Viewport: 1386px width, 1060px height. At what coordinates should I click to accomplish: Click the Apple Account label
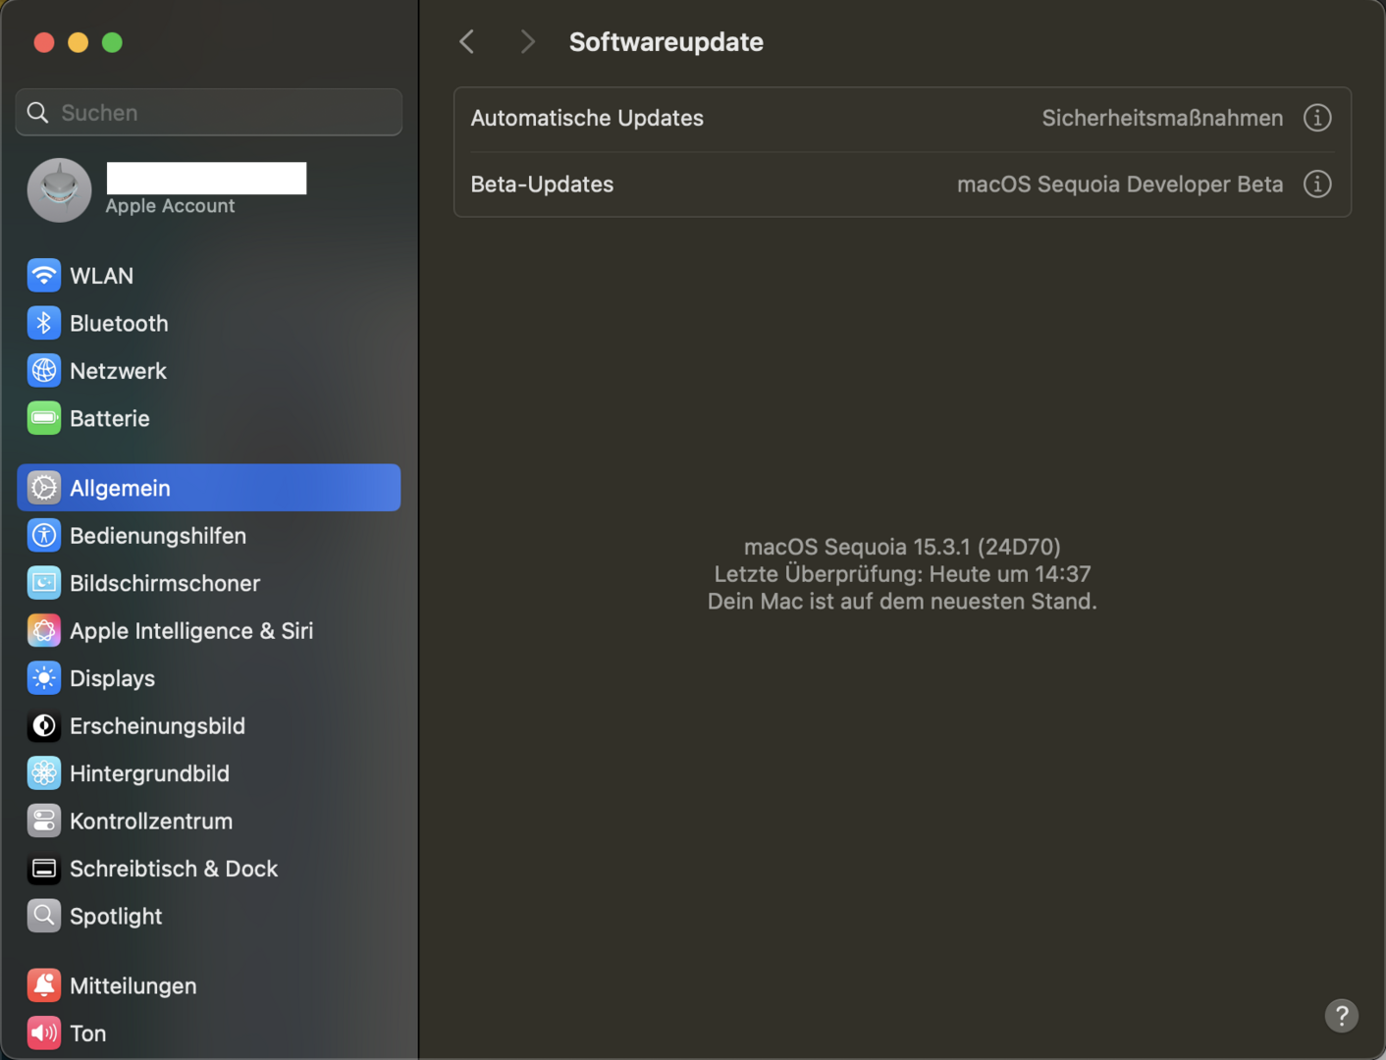click(170, 206)
